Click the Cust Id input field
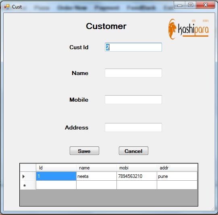This screenshot has height=215, width=218. tap(133, 47)
